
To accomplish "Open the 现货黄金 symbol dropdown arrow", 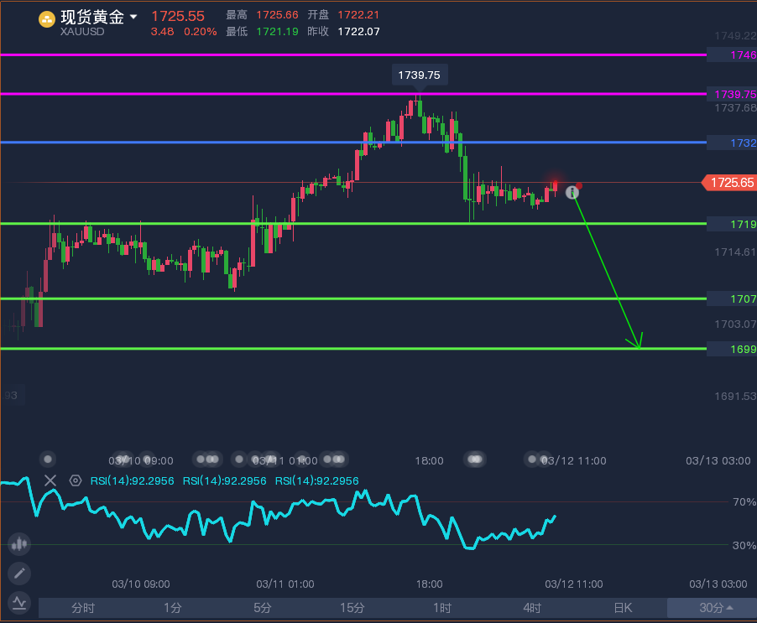I will 133,18.
